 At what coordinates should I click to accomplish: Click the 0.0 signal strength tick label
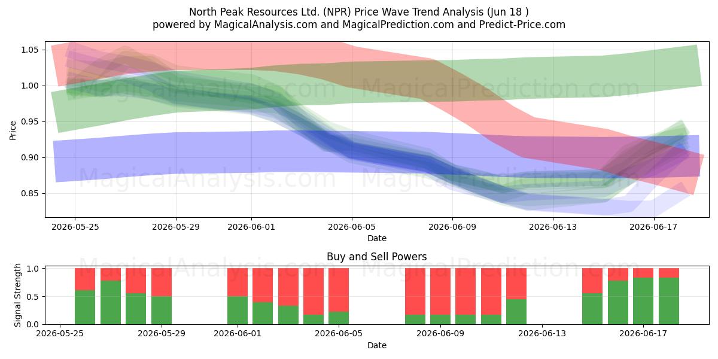tap(34, 324)
